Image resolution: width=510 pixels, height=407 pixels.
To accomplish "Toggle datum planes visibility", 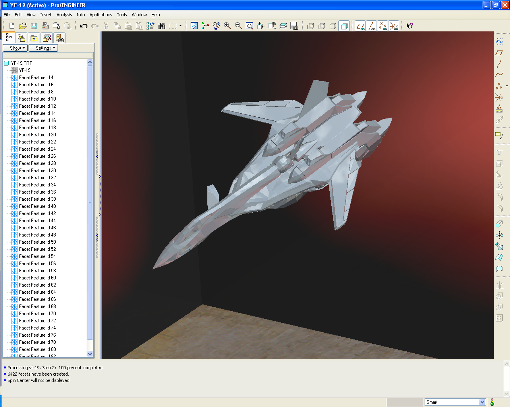I will pos(360,26).
